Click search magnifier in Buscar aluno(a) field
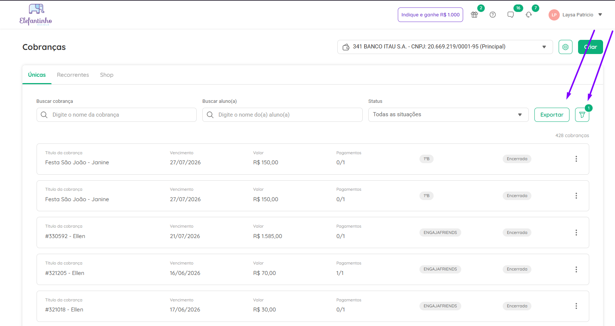Image resolution: width=615 pixels, height=326 pixels. pyautogui.click(x=210, y=115)
